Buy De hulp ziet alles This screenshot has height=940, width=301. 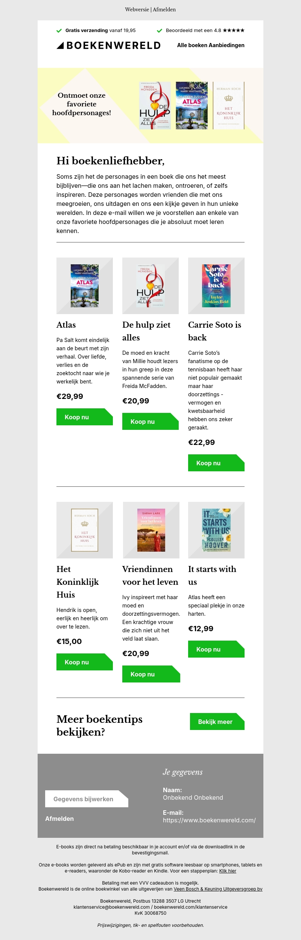coord(150,422)
